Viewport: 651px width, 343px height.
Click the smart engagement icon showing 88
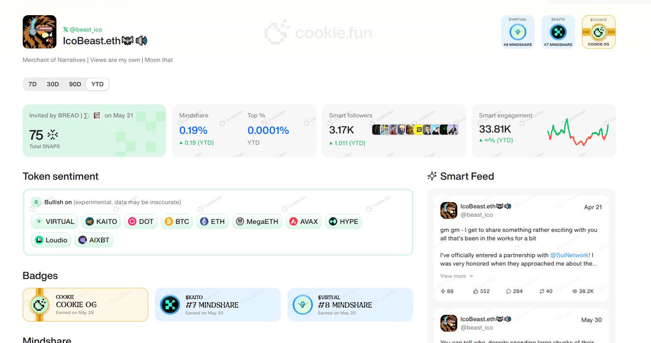[443, 291]
